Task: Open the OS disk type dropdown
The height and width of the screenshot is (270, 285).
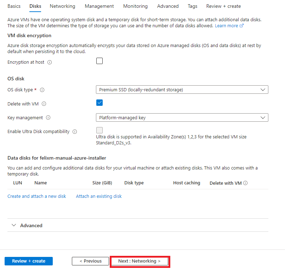Action: (x=182, y=90)
